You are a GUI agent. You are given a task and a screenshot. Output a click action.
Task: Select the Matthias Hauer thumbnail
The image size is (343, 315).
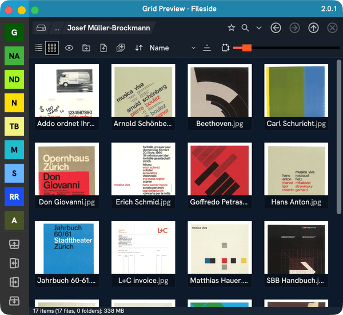220,247
